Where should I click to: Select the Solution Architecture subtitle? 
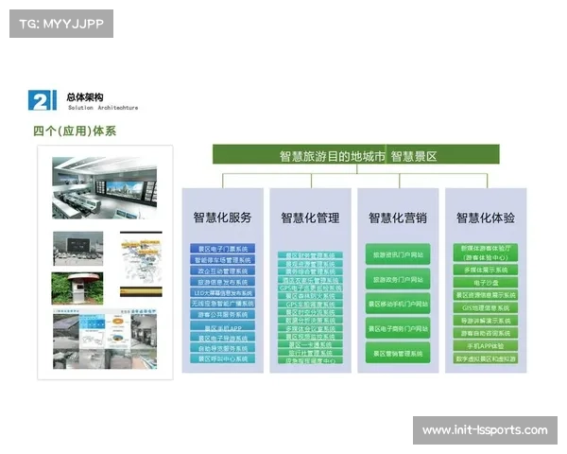[x=103, y=108]
